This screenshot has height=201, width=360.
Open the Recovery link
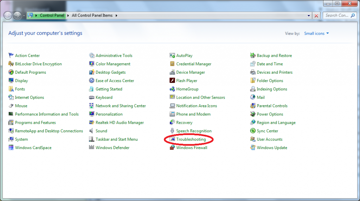pyautogui.click(x=184, y=123)
